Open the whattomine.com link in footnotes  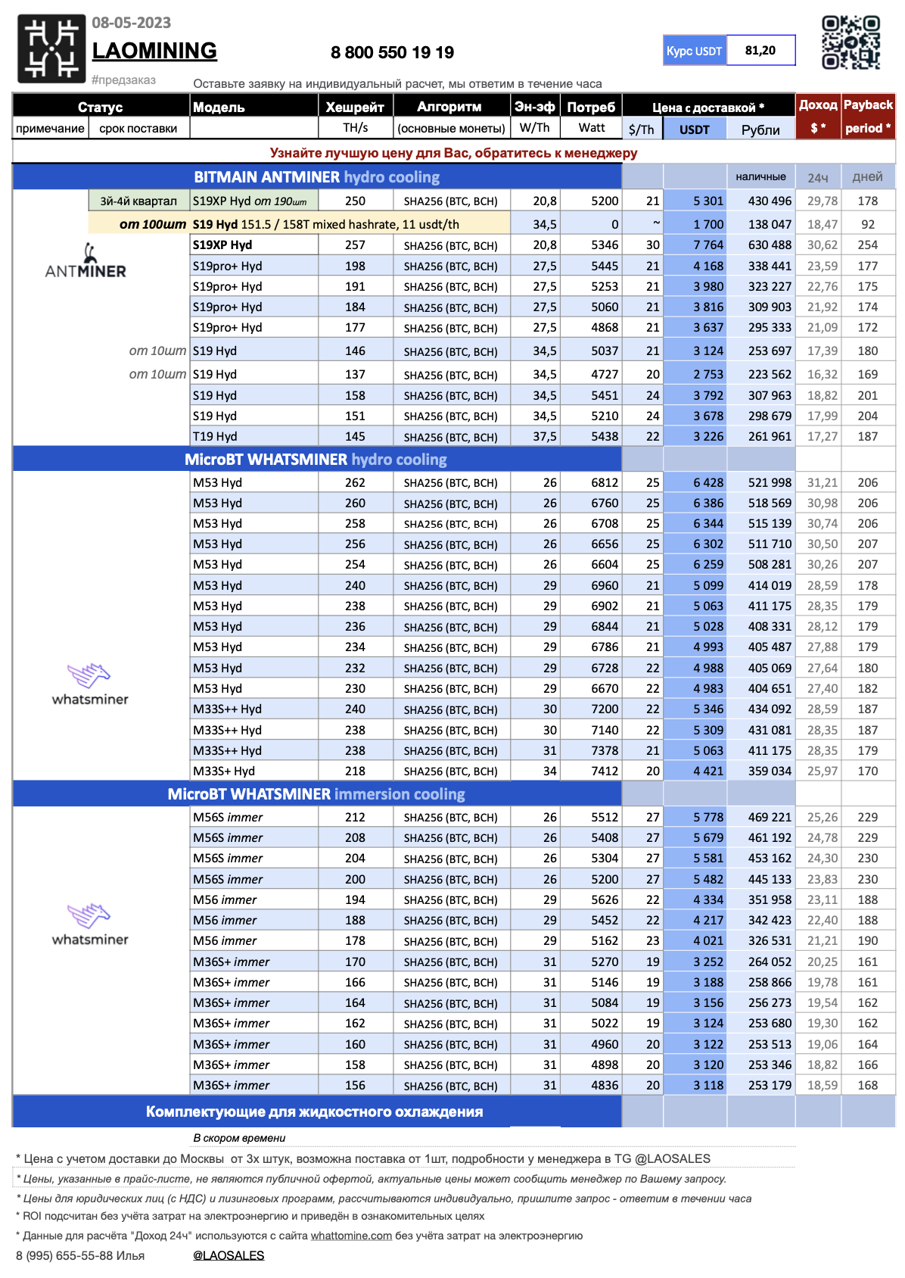(351, 1236)
